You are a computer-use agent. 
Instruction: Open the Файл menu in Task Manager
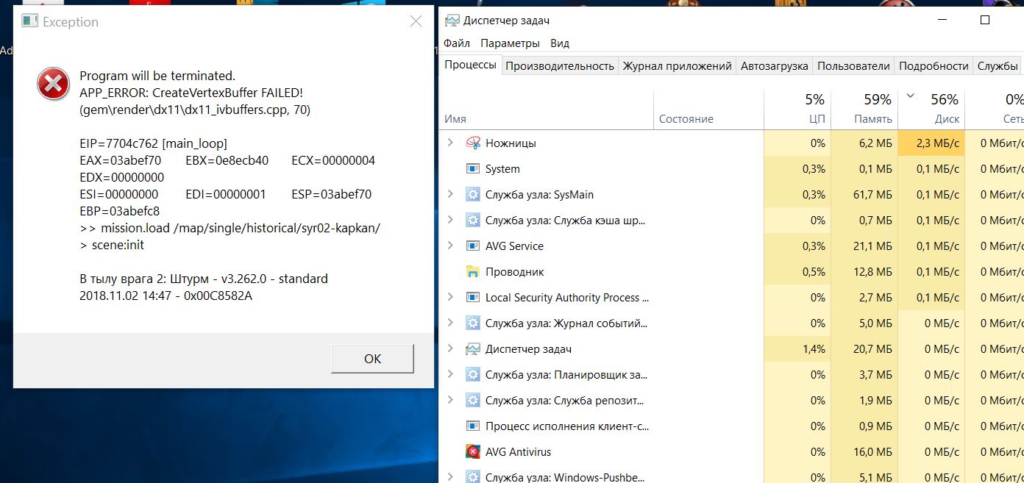(x=457, y=43)
